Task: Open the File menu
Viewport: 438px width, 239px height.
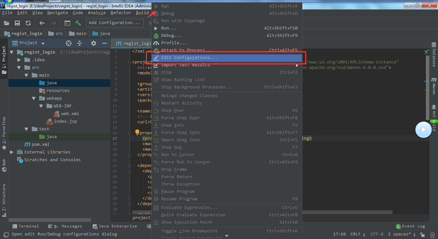Action: [7, 13]
